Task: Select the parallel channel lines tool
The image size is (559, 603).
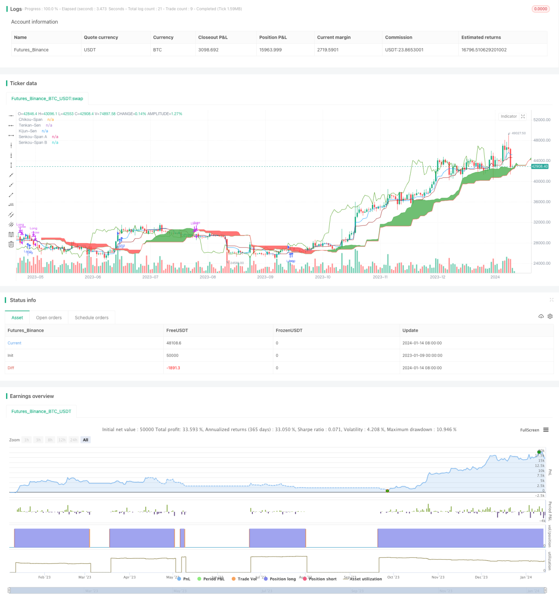Action: point(11,214)
